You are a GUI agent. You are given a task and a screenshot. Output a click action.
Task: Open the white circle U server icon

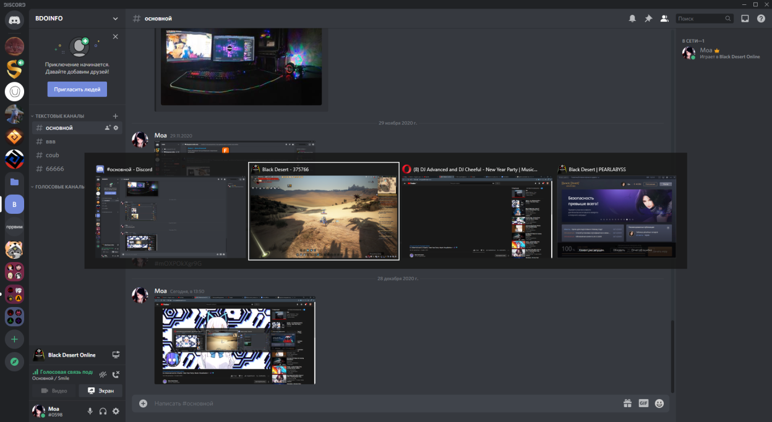pos(14,91)
